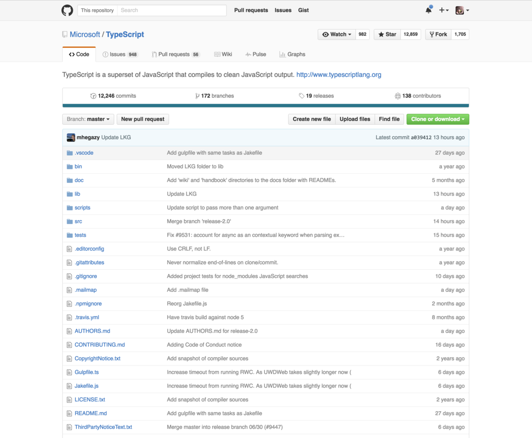Image resolution: width=532 pixels, height=438 pixels.
Task: Click the .gitignore file icon
Action: click(69, 276)
